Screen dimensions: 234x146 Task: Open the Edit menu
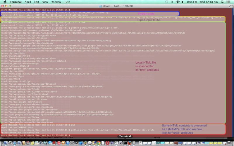click(37, 2)
